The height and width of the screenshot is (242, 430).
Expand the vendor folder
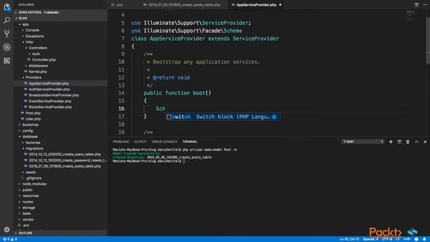(x=28, y=220)
